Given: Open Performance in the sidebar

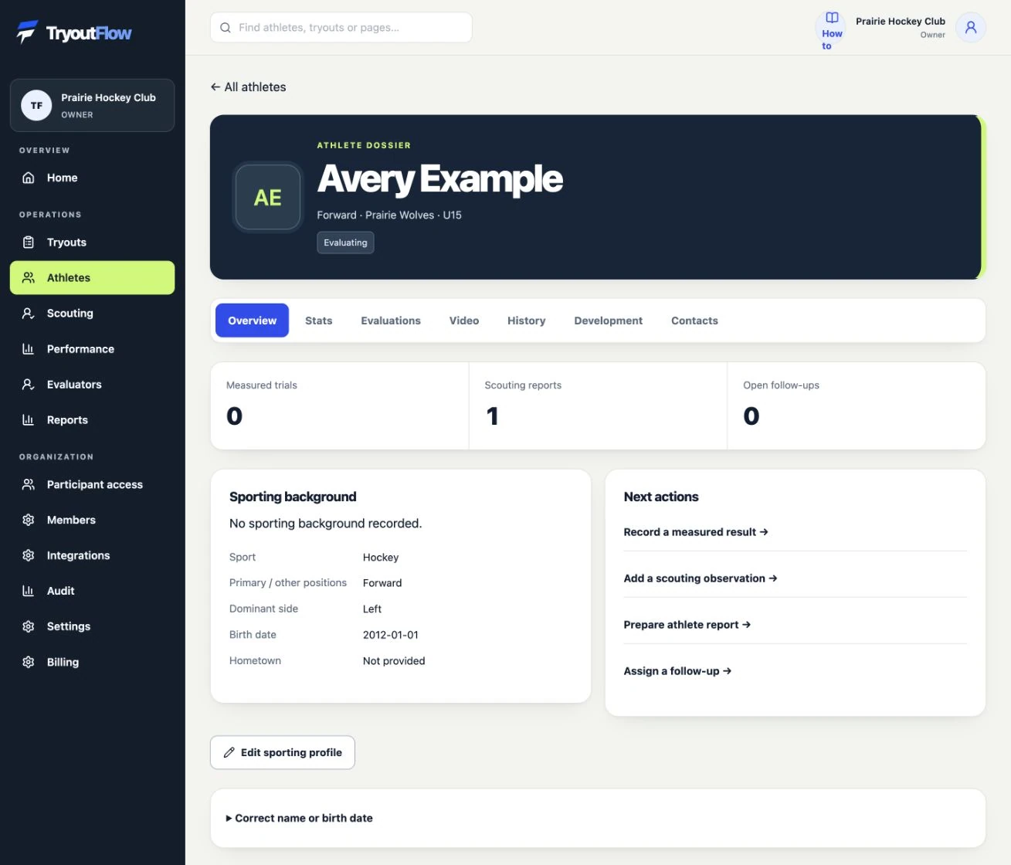Looking at the screenshot, I should 92,349.
